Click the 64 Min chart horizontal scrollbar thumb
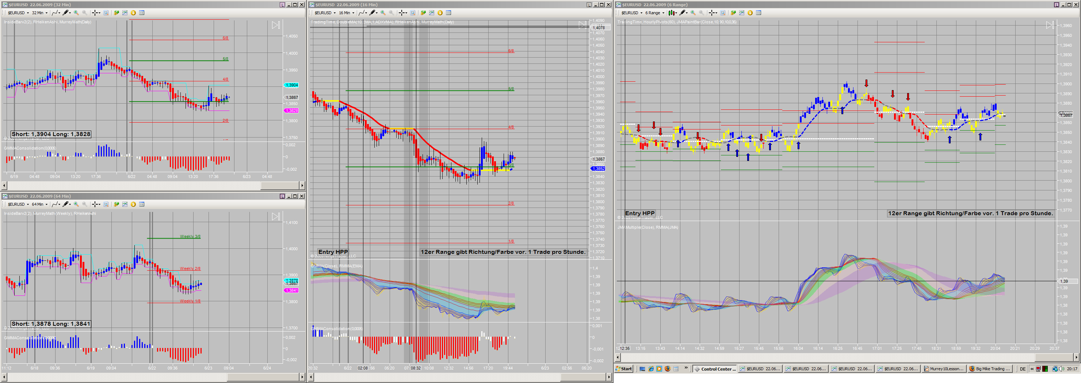This screenshot has height=383, width=1081. click(263, 377)
